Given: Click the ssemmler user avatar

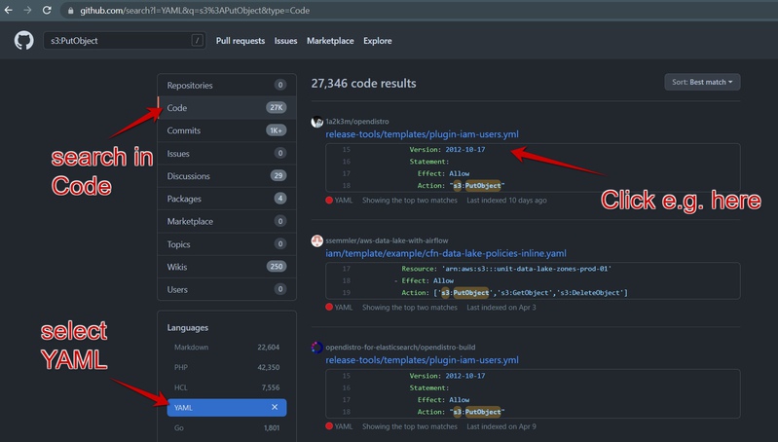Looking at the screenshot, I should point(317,240).
